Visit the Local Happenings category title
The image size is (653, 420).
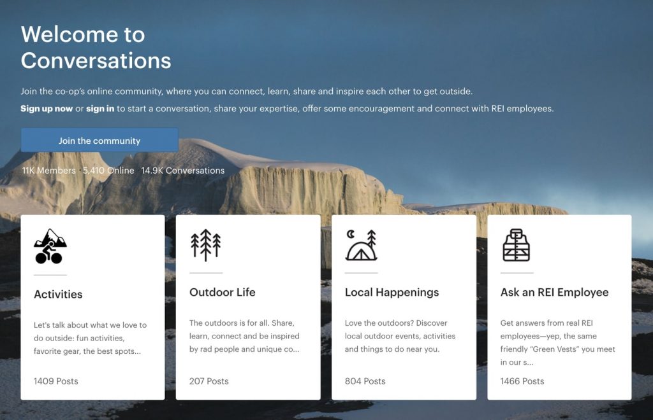pos(392,292)
